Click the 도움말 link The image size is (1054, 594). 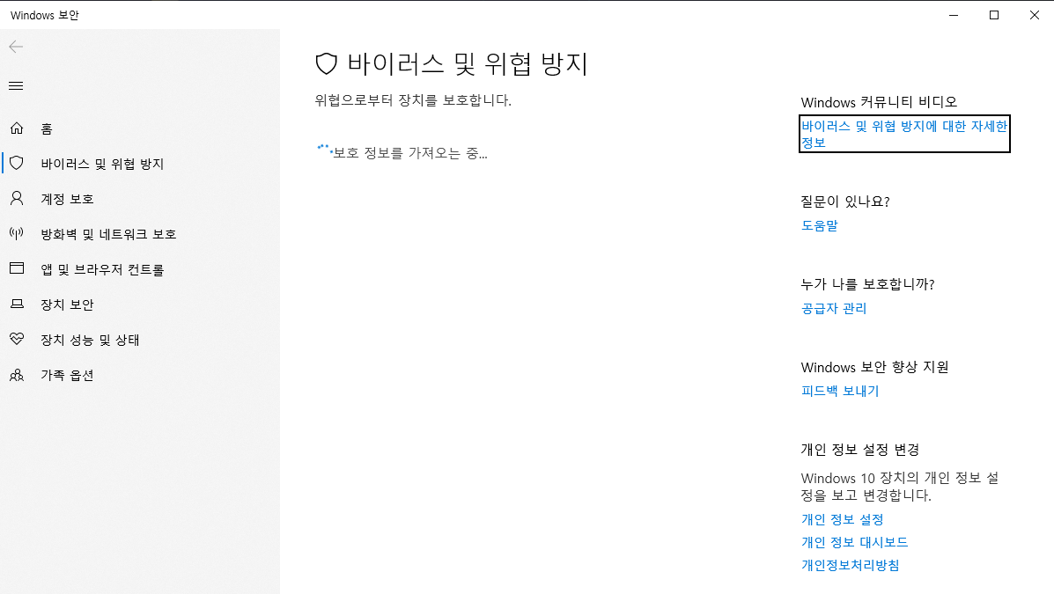click(820, 226)
